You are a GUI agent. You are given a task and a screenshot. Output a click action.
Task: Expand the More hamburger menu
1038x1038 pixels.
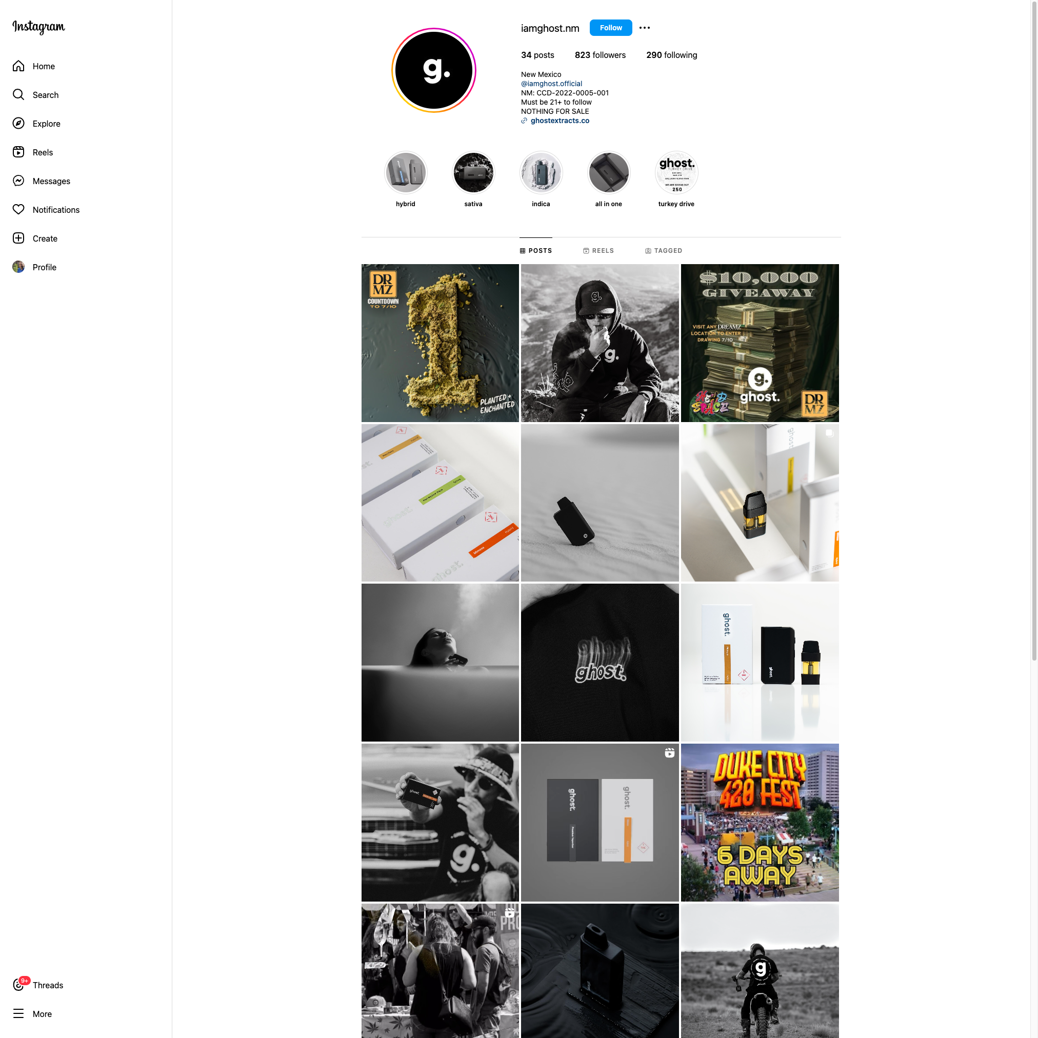click(x=32, y=1014)
